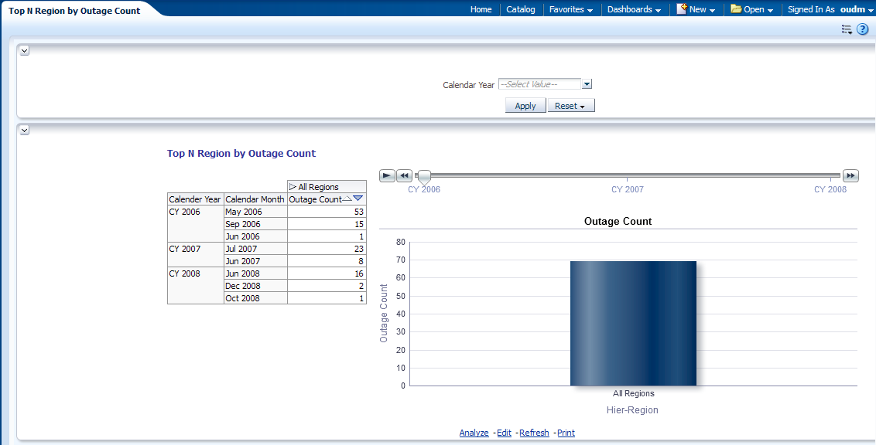876x445 pixels.
Task: Click the New document star icon
Action: (681, 9)
